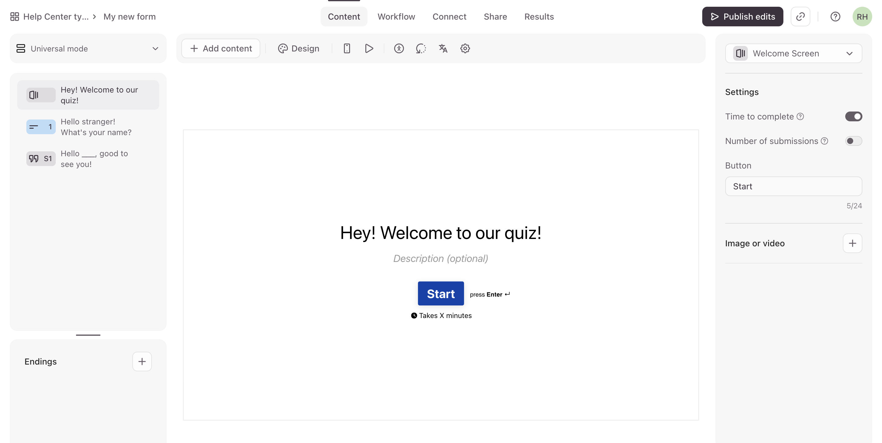
Task: Click short text question 1 badge
Action: 41,127
